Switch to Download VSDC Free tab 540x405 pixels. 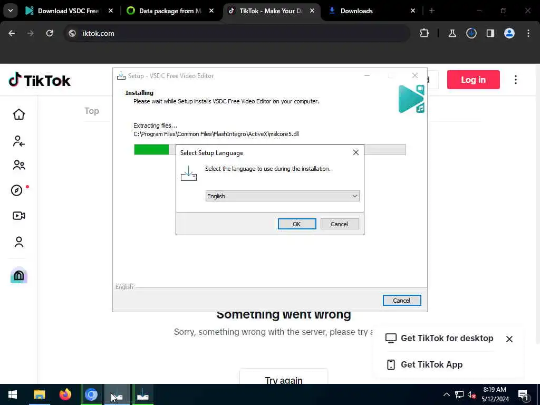[69, 11]
